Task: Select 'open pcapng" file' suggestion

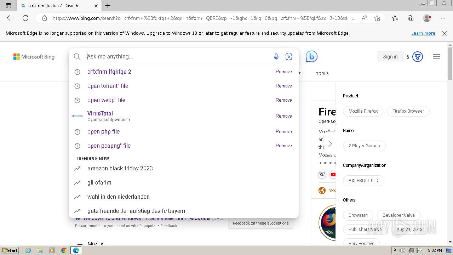Action: click(184, 146)
